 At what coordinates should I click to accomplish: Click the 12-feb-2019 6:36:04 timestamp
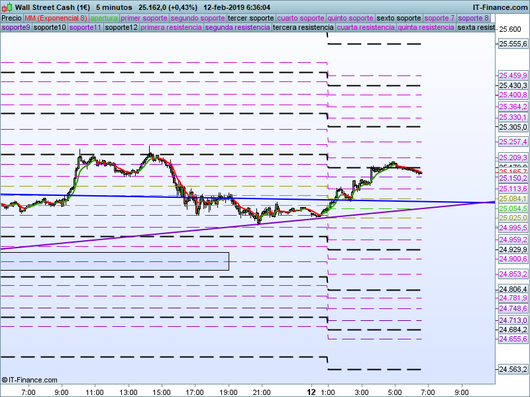(237, 7)
